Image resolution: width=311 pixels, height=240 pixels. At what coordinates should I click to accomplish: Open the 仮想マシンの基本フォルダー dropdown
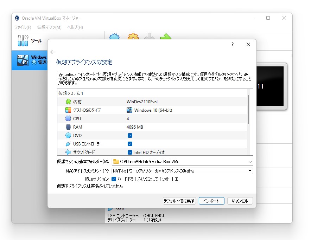point(249,162)
